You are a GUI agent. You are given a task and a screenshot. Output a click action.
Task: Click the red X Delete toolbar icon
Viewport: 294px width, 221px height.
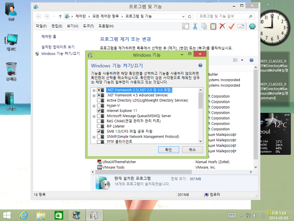(222, 26)
